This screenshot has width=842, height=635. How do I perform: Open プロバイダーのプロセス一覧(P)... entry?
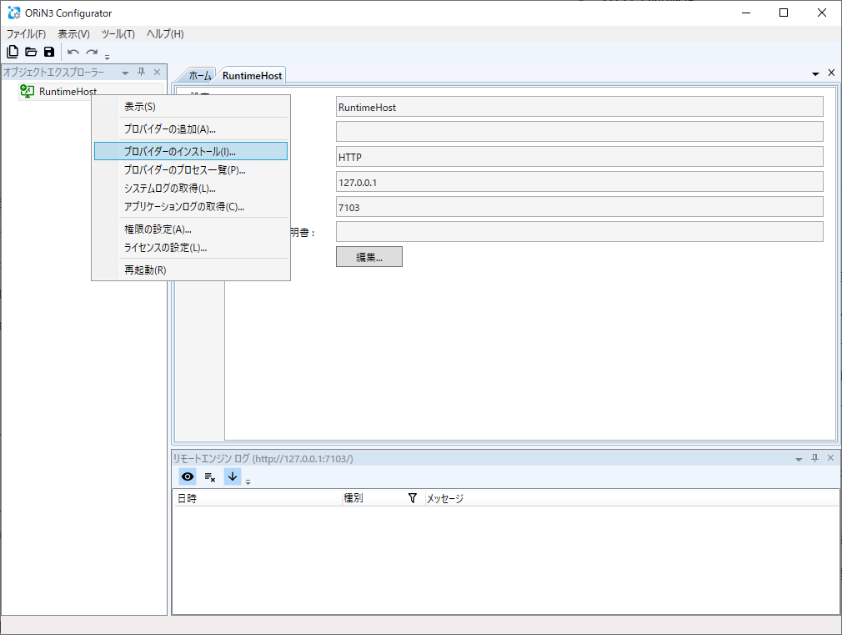(x=191, y=170)
